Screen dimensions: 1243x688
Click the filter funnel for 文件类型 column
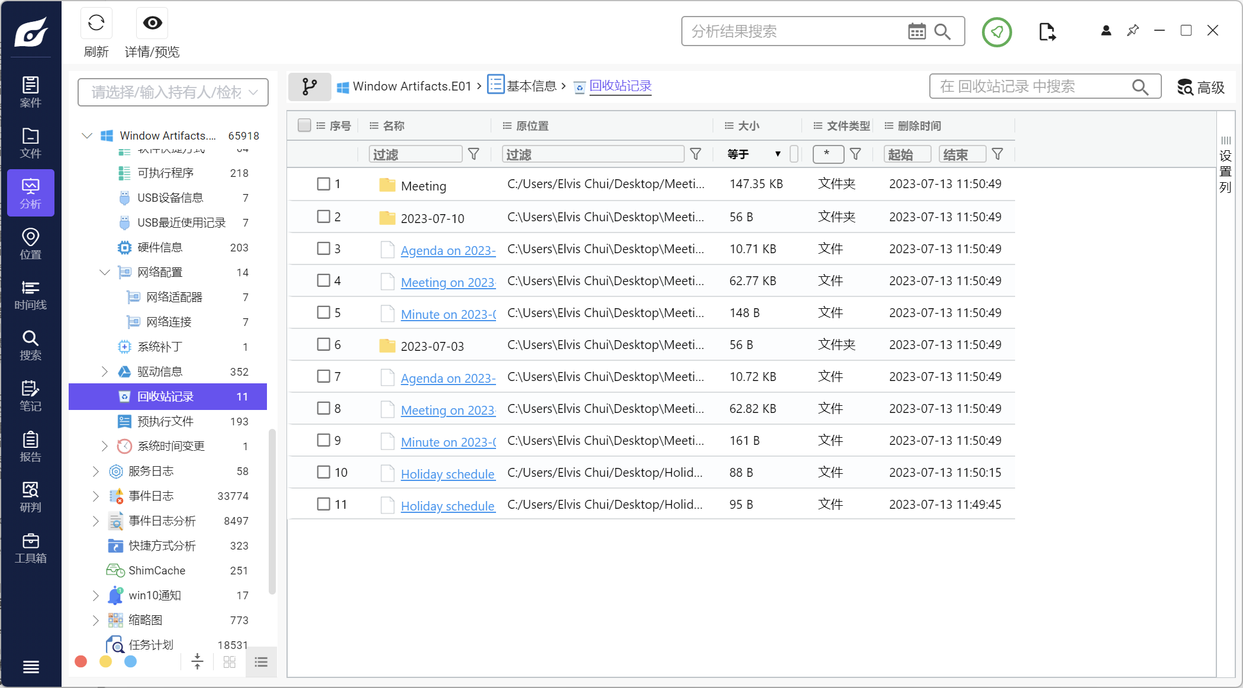click(855, 154)
